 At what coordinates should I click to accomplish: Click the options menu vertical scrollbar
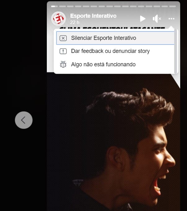point(176,51)
